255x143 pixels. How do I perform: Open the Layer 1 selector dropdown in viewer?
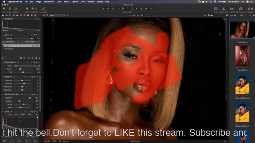point(57,15)
